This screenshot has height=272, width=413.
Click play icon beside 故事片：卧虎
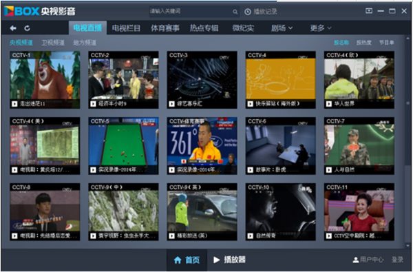251,170
